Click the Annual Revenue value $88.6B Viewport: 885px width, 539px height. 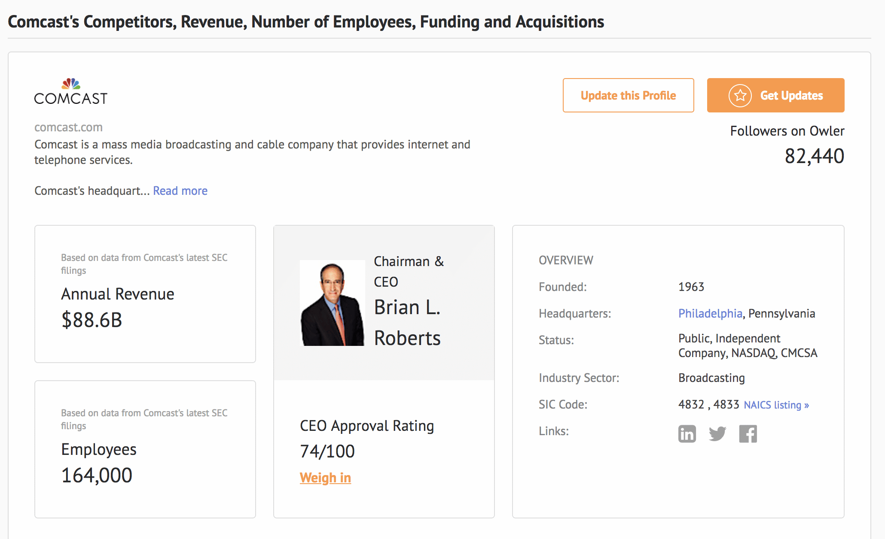coord(92,320)
